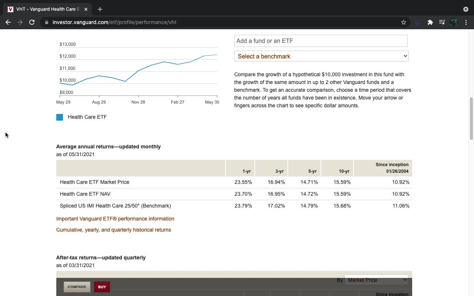Bookmark this page with the star icon
474x296 pixels.
[404, 22]
